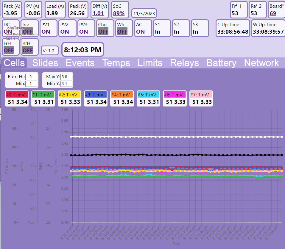The image size is (285, 249).
Task: Toggle the Chg charger OFF switch
Action: tap(103, 32)
